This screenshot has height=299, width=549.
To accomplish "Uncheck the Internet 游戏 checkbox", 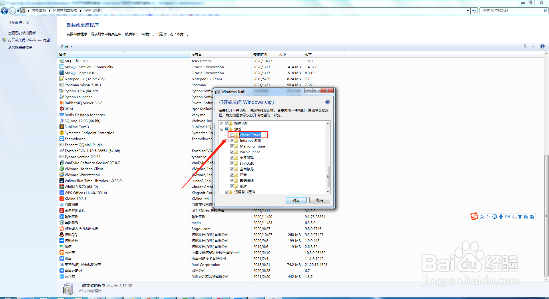I will tap(232, 141).
